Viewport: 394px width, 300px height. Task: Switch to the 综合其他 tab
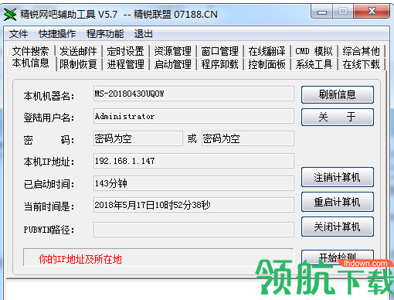click(361, 51)
